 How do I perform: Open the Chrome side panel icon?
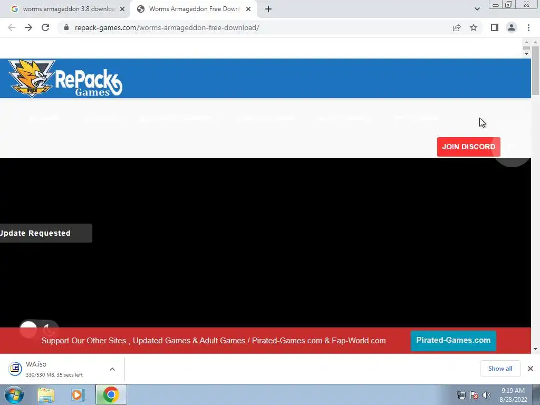tap(495, 27)
